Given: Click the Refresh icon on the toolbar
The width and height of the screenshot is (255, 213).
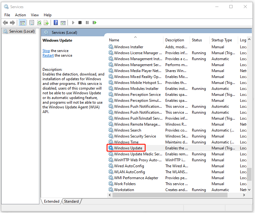Looking at the screenshot, I should click(39, 23).
